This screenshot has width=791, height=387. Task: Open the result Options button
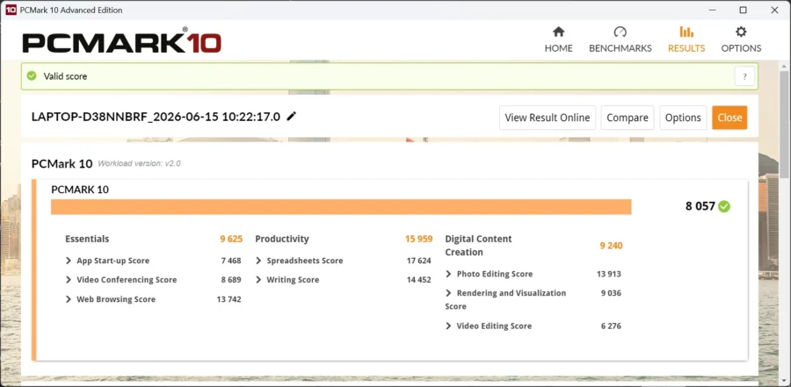pyautogui.click(x=683, y=118)
